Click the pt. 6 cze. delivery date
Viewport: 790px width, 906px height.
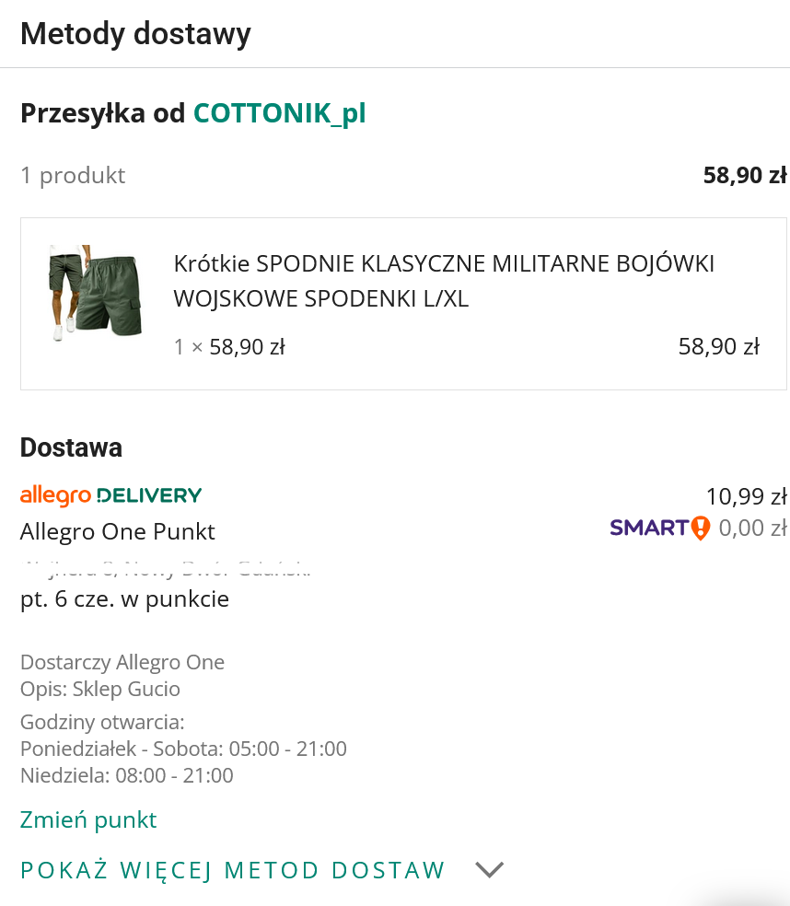[x=124, y=599]
